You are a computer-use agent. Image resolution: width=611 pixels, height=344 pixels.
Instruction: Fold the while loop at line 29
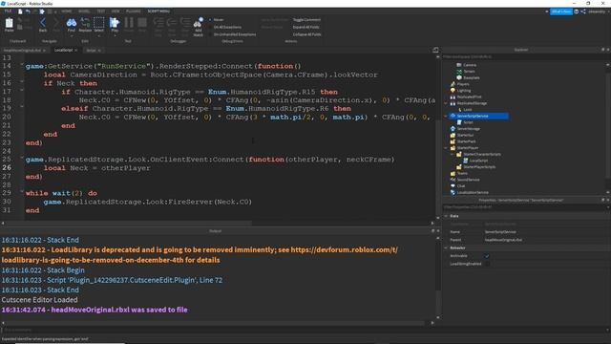point(22,192)
